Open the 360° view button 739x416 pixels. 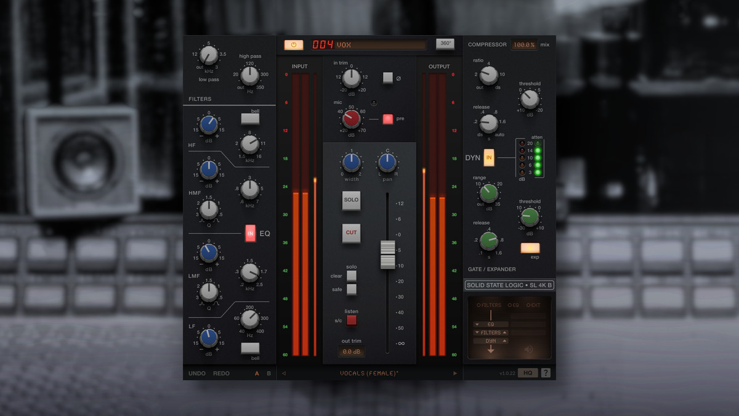click(x=445, y=44)
